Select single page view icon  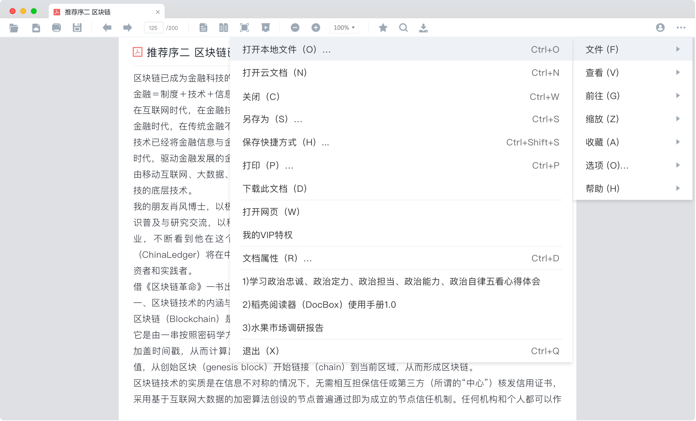(x=203, y=28)
